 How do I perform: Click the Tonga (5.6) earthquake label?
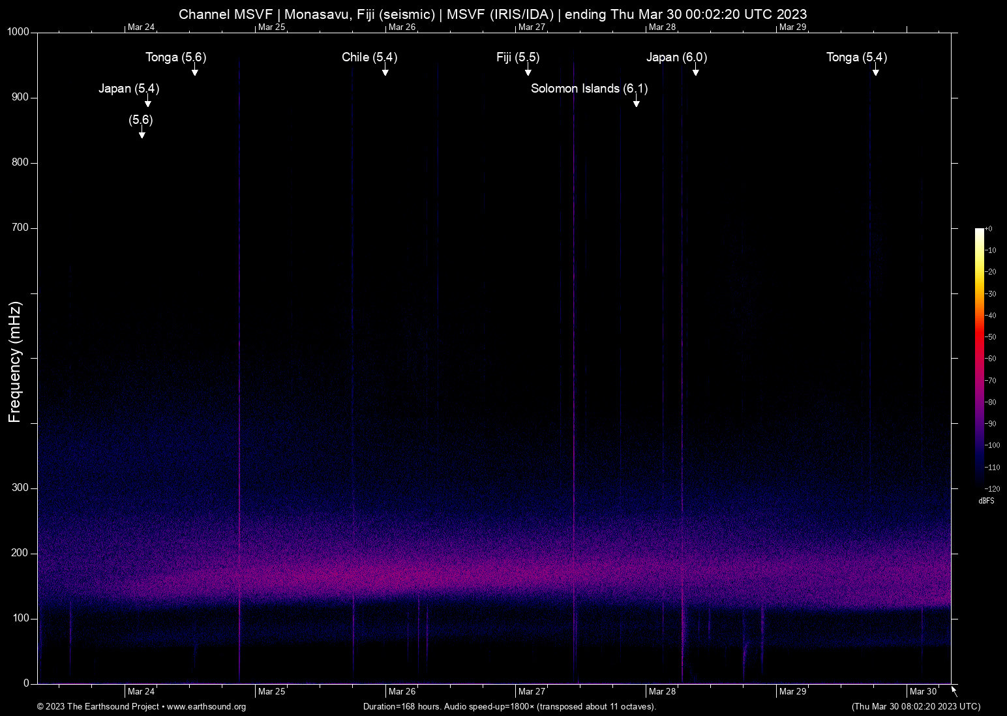[x=175, y=57]
